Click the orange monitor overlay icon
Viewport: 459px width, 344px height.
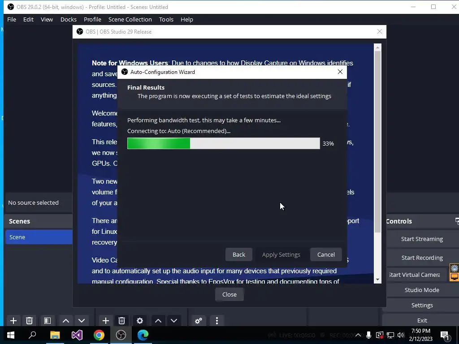click(455, 277)
